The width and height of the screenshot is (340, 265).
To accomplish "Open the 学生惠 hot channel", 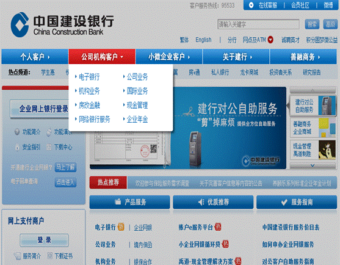I will 48,72.
